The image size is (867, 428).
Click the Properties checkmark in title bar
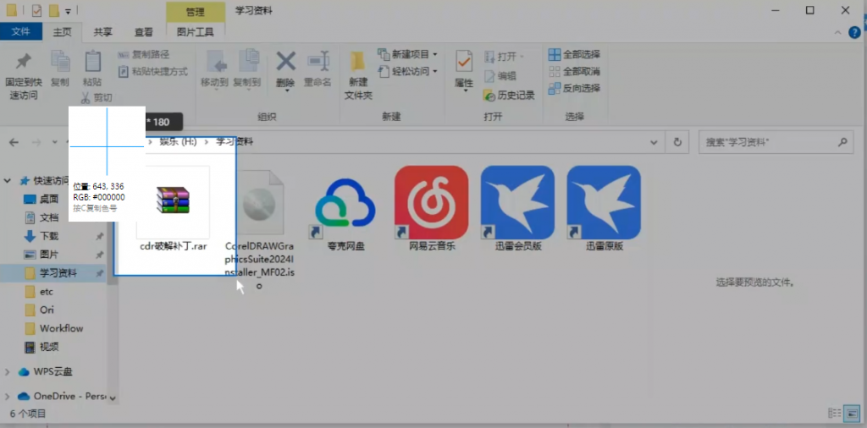(37, 10)
